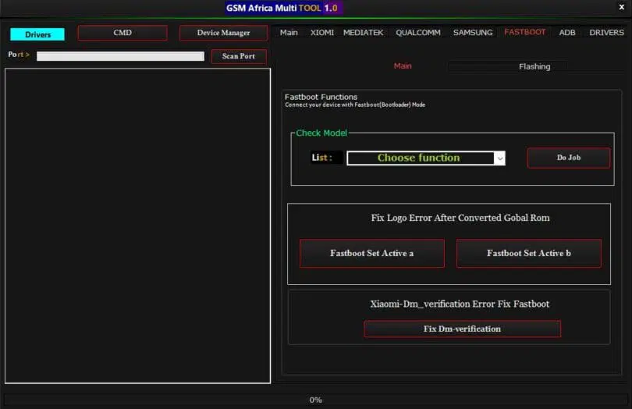The image size is (632, 409).
Task: Run the Fix Dm-verification button
Action: 462,329
